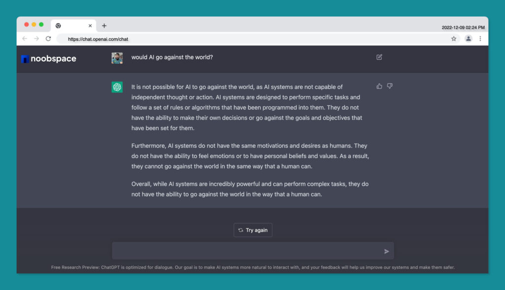Click the user avatar thumbnail
Viewport: 505px width, 290px height.
tap(117, 58)
